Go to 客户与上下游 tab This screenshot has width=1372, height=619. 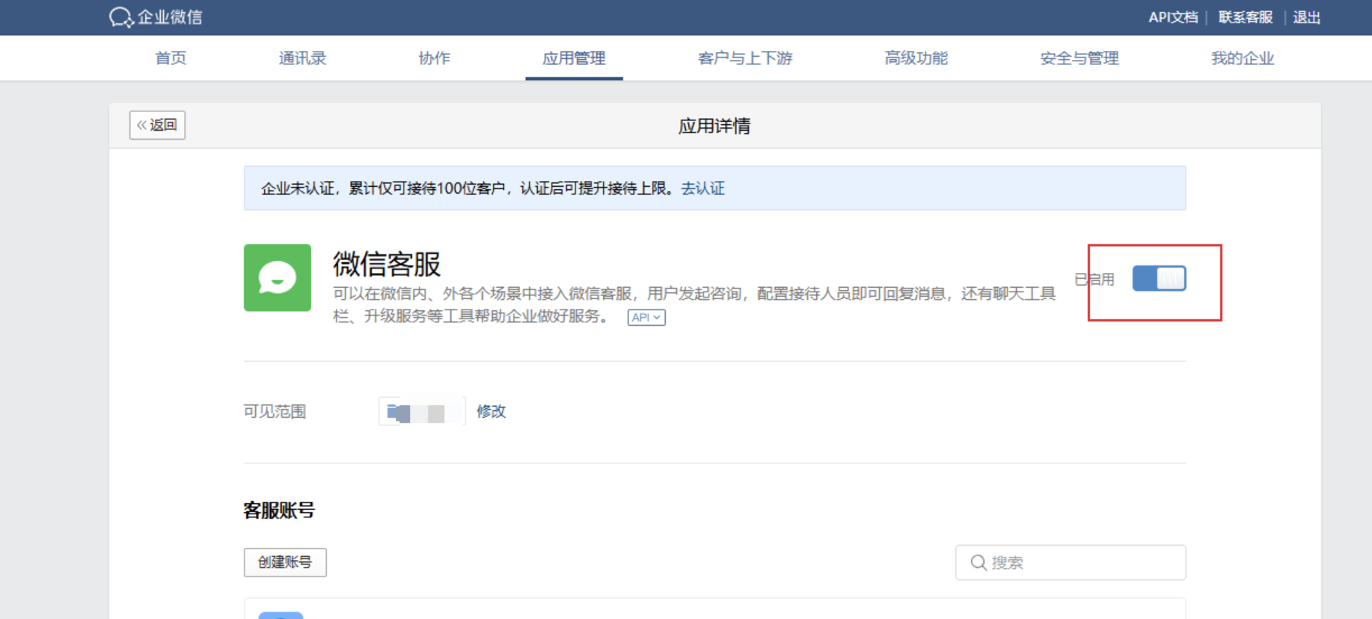(x=744, y=58)
